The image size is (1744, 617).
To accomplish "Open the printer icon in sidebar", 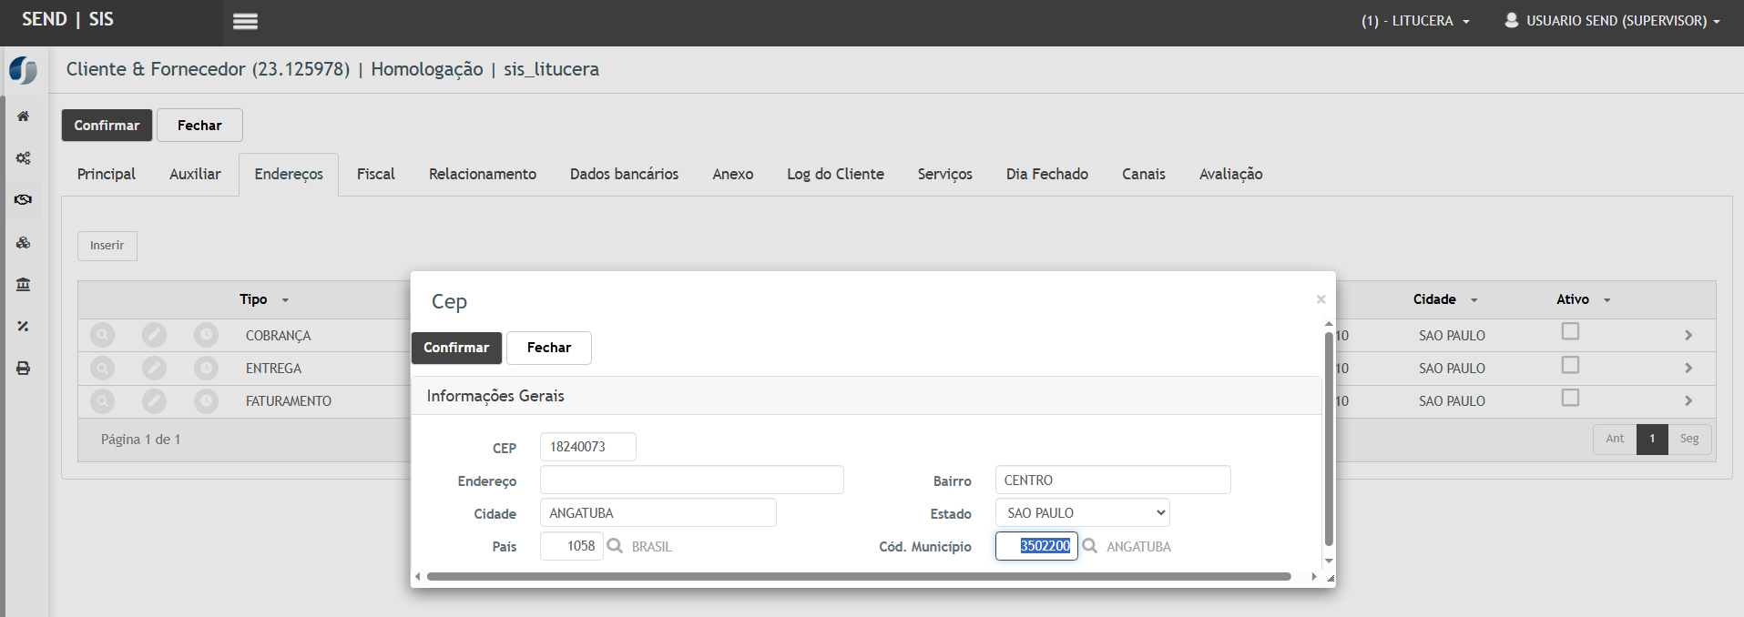I will [24, 369].
